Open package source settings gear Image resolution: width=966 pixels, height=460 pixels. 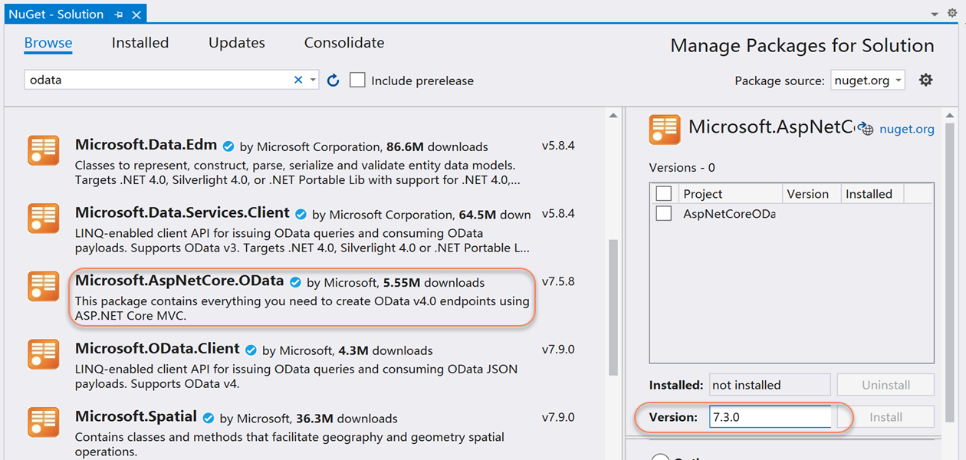(926, 80)
